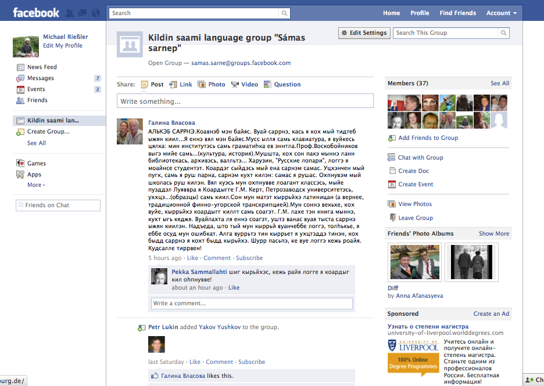544x386 pixels.
Task: Select Kildin saami group in sidebar
Action: pos(59,121)
